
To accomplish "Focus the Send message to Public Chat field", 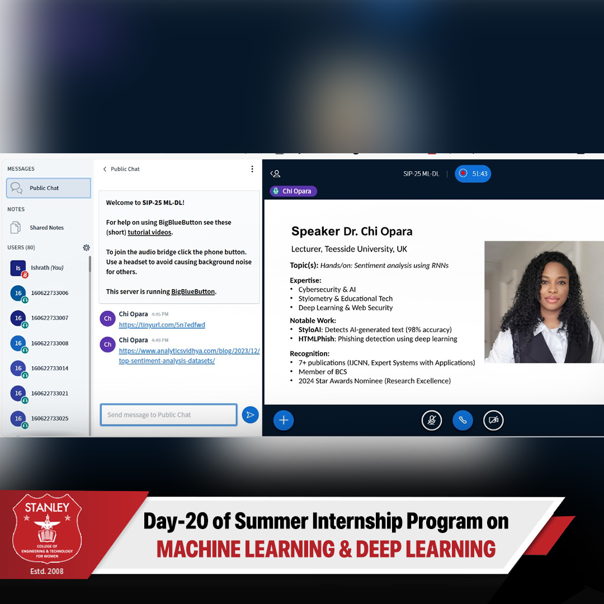I will tap(169, 415).
